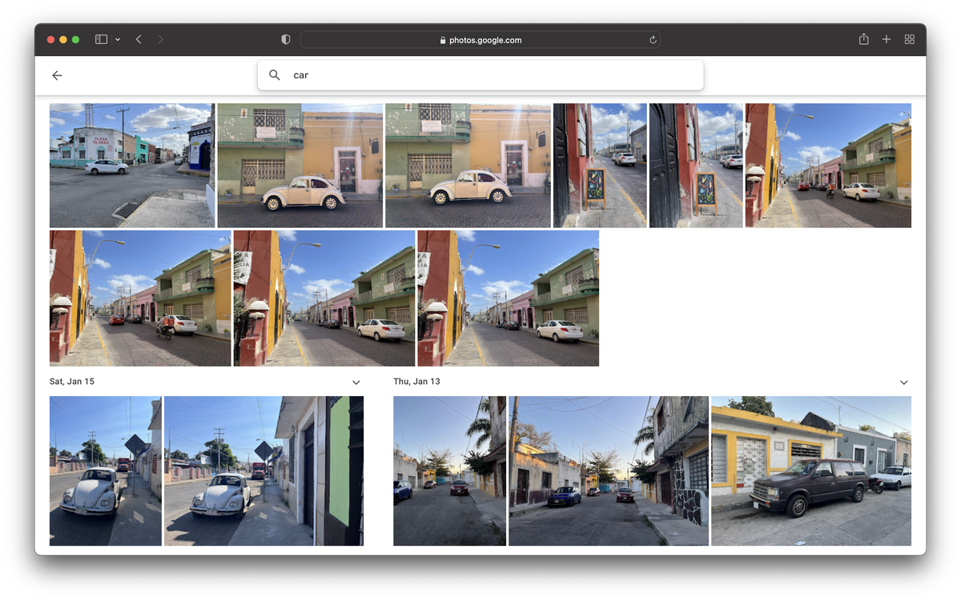Open the sidebar options dropdown chevron
The image size is (961, 601).
(118, 38)
